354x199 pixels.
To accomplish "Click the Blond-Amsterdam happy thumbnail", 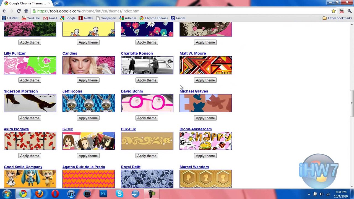I will pos(206,141).
